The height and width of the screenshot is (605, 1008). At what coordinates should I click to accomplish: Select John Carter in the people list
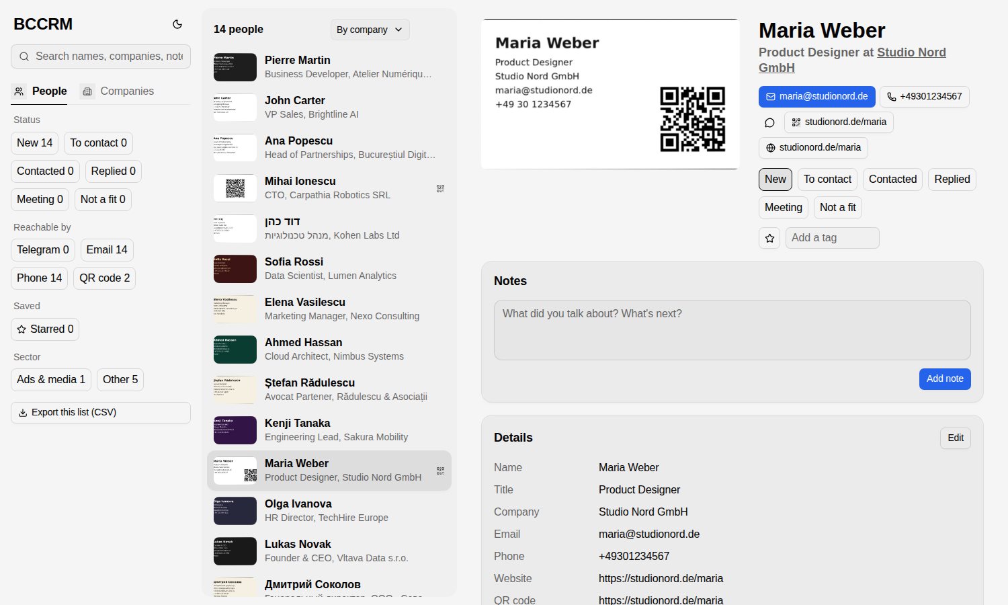click(x=329, y=108)
